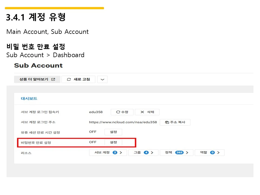The width and height of the screenshot is (260, 195).
Task: Click 설정 for 유휴 세션 만료 시간
Action: [x=113, y=132]
